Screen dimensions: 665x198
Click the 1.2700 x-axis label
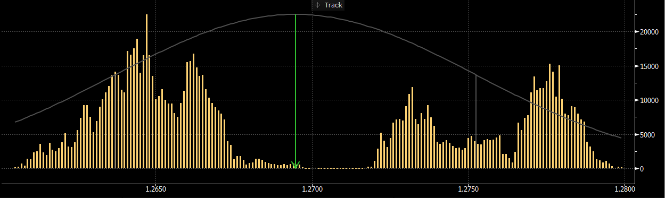point(312,188)
